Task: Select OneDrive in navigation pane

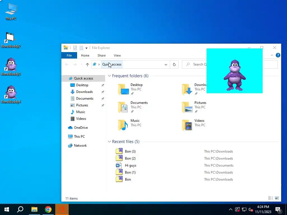Action: click(81, 128)
